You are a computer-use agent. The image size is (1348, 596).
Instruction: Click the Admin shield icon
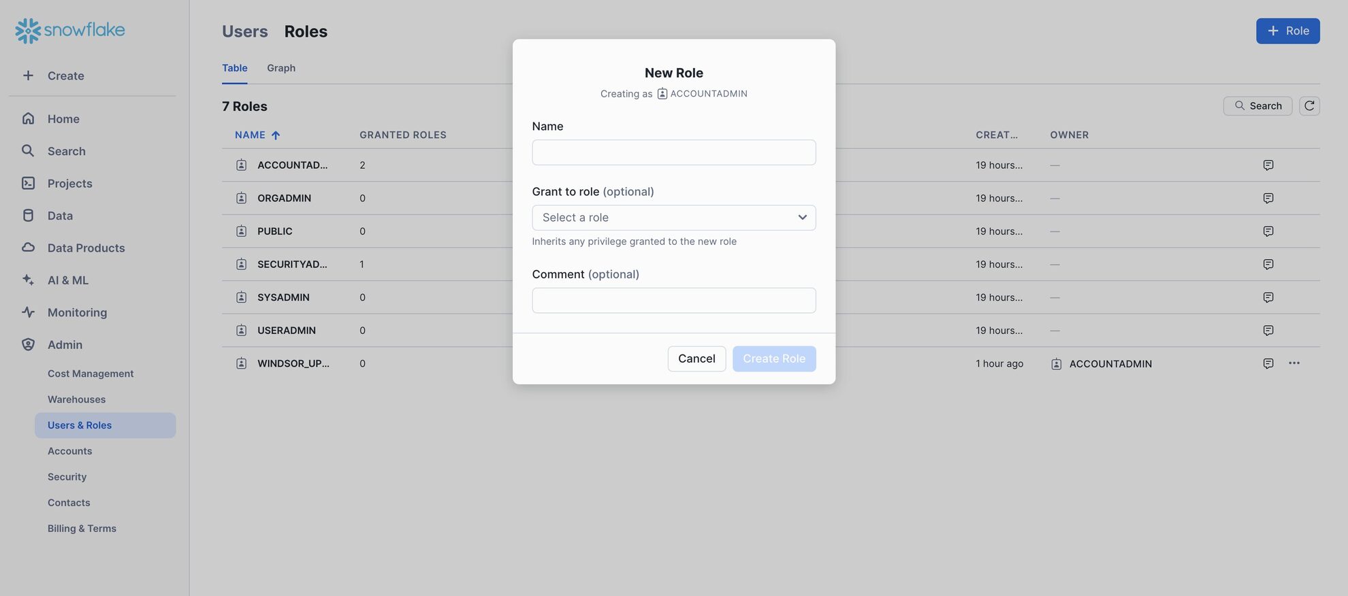28,344
